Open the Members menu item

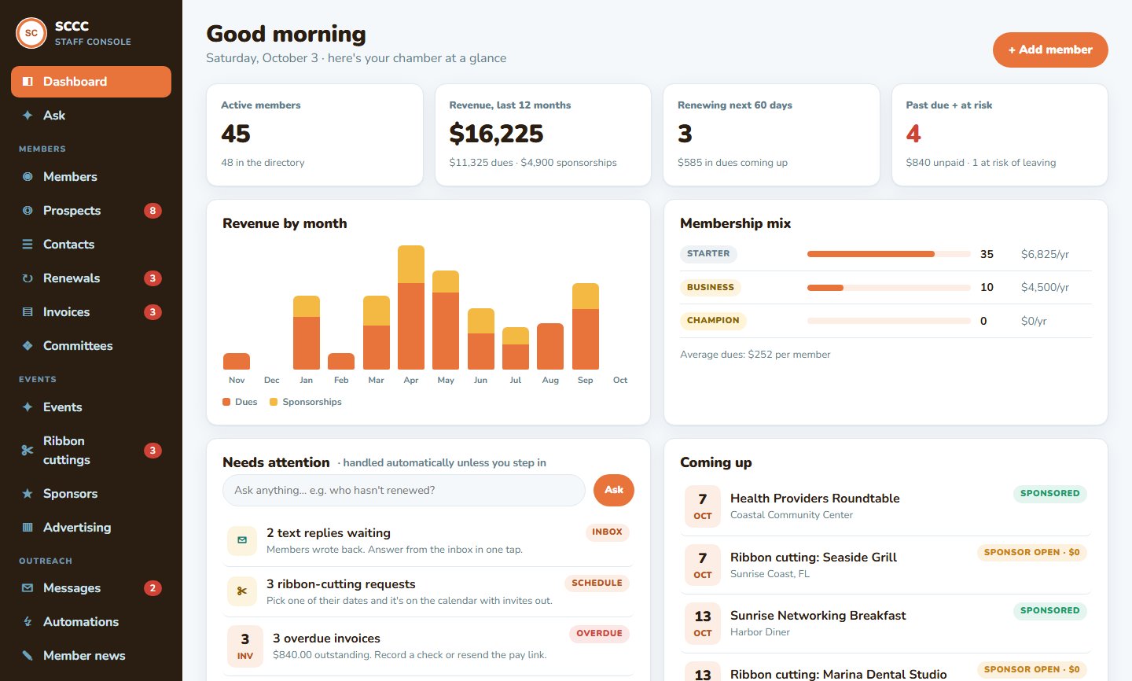[91, 177]
